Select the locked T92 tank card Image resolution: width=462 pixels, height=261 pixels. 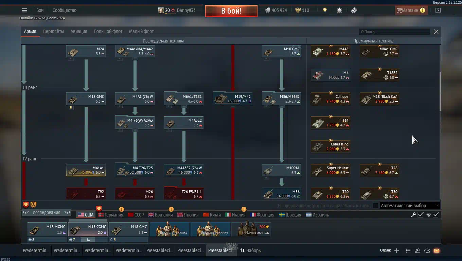tap(86, 194)
